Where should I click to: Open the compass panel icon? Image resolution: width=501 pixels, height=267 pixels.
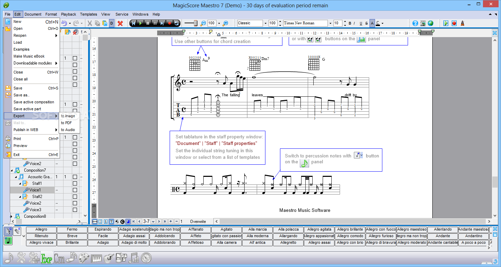click(146, 258)
